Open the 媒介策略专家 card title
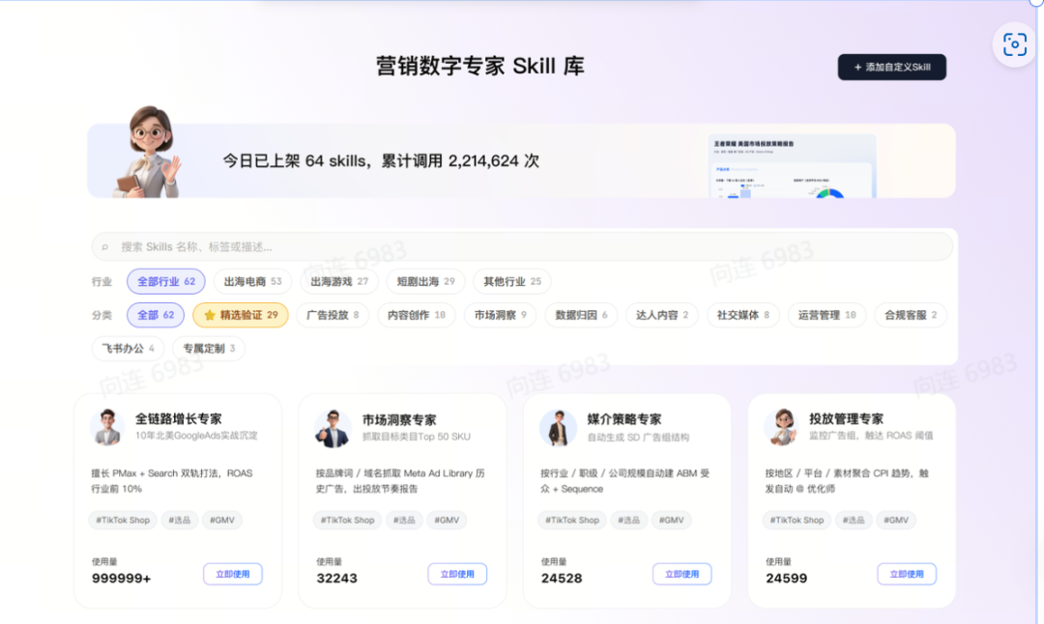 (623, 419)
